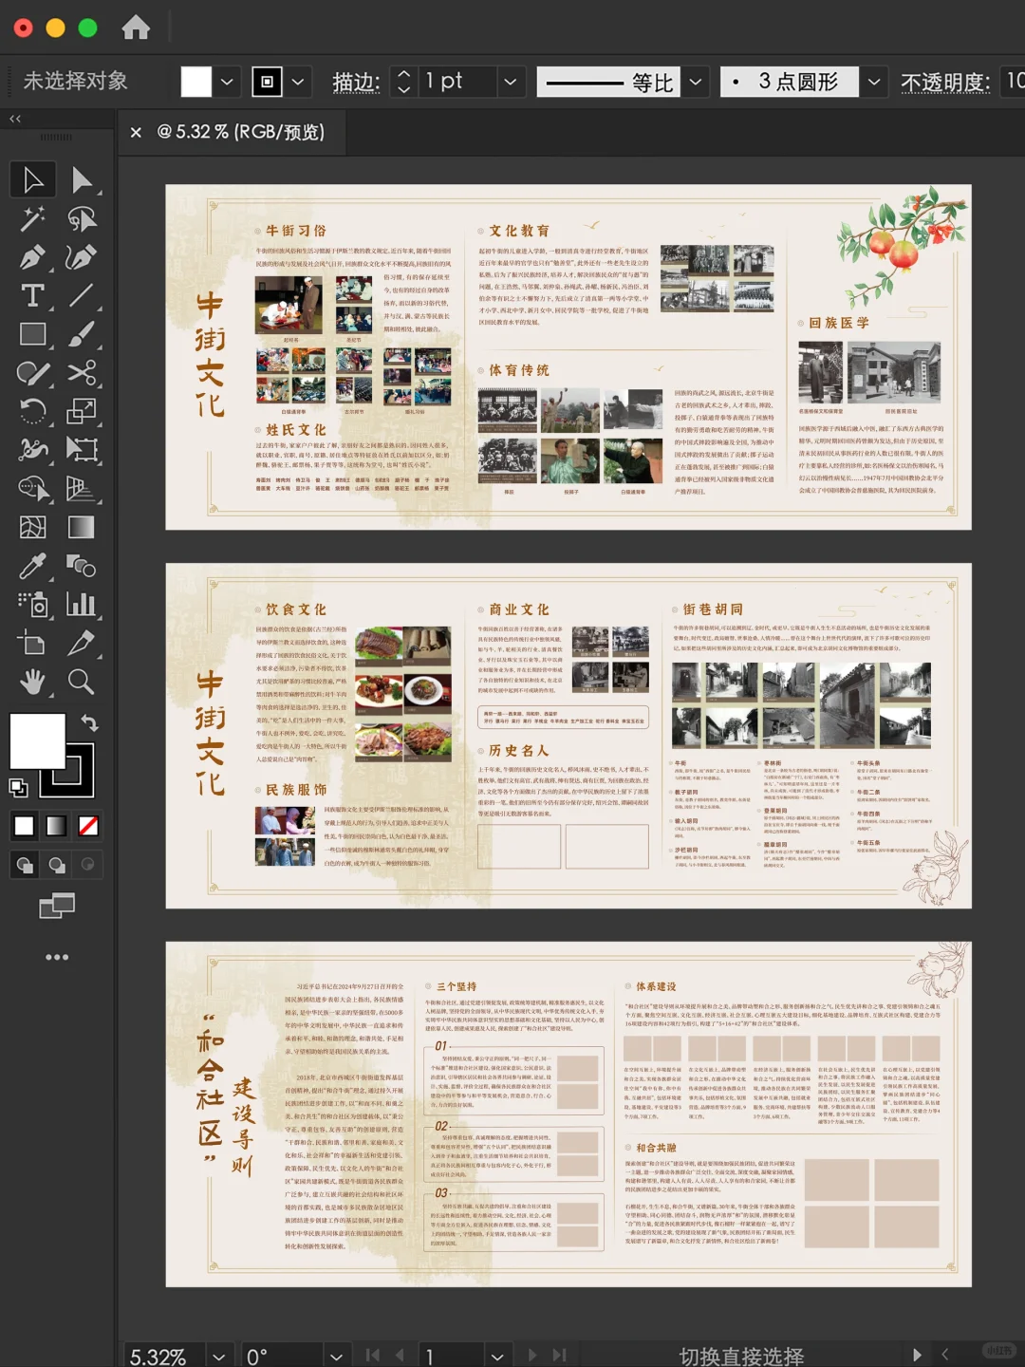The width and height of the screenshot is (1025, 1367).
Task: Select the Width warp tool
Action: [33, 450]
